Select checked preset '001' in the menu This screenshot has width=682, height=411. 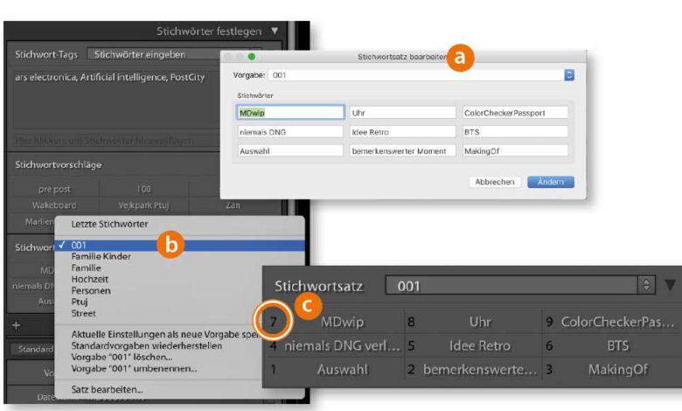(x=179, y=246)
